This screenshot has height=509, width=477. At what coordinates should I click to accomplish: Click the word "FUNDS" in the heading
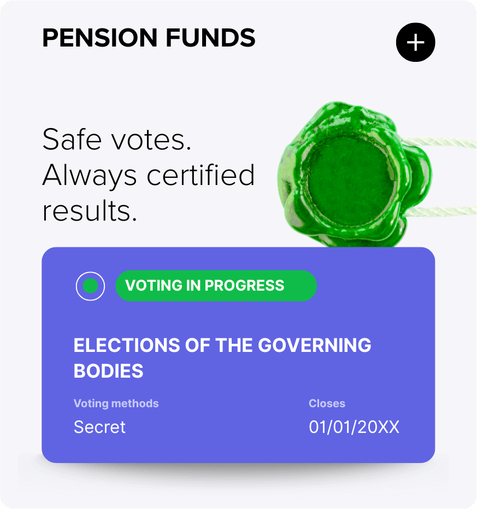tap(210, 38)
